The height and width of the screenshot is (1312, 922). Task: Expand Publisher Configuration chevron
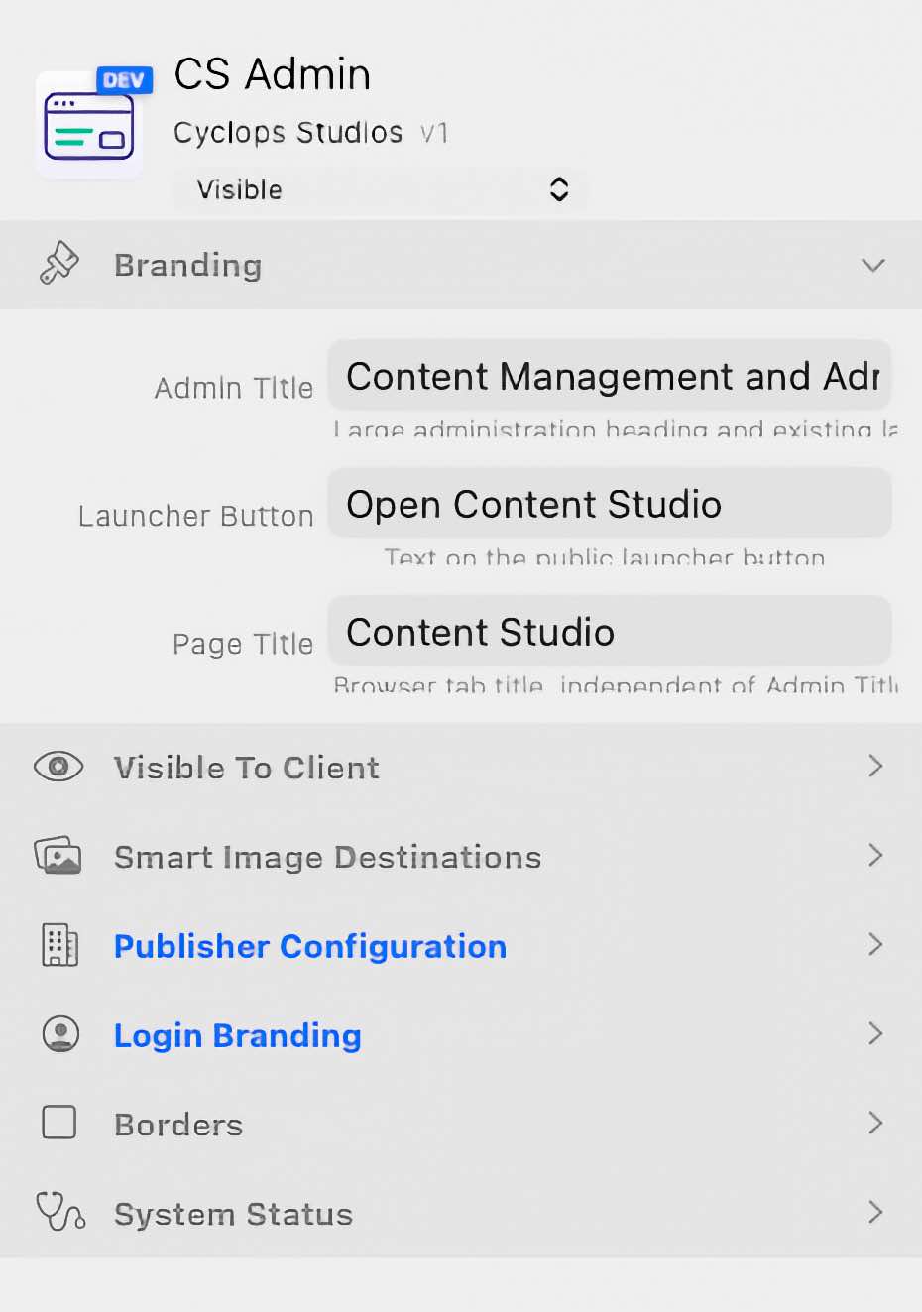point(875,944)
